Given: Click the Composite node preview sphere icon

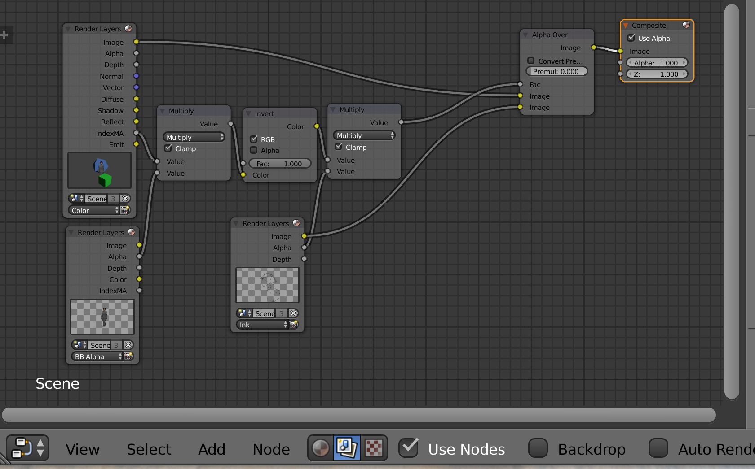Looking at the screenshot, I should pos(686,25).
